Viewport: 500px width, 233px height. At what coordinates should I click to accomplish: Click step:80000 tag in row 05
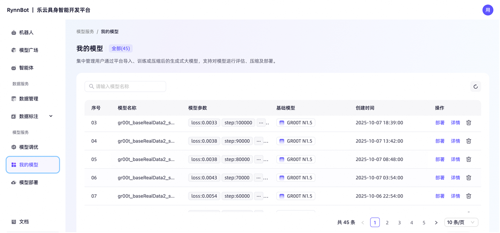pyautogui.click(x=237, y=159)
